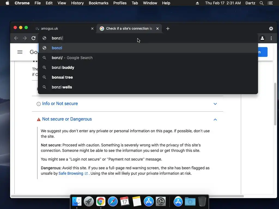The image size is (279, 209).
Task: Reload the current page
Action: [34, 38]
